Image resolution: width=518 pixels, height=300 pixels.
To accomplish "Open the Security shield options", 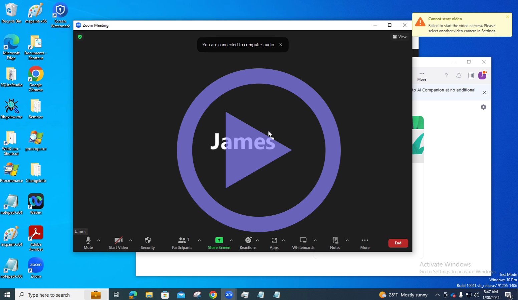I will [148, 243].
